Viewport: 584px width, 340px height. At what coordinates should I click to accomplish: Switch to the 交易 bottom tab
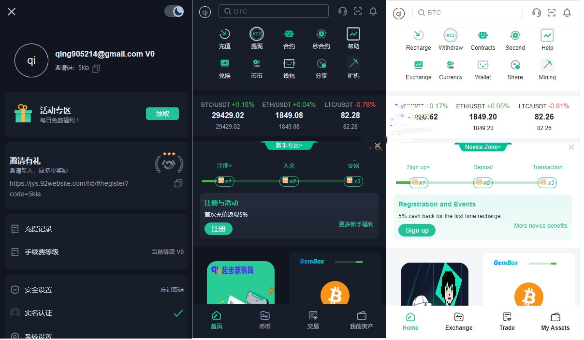[313, 320]
